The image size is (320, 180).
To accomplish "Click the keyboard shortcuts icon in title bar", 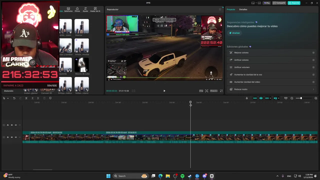I will (x=259, y=3).
